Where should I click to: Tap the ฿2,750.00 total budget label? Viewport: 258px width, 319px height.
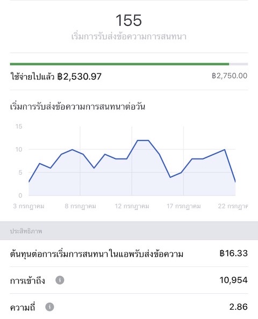tap(230, 76)
